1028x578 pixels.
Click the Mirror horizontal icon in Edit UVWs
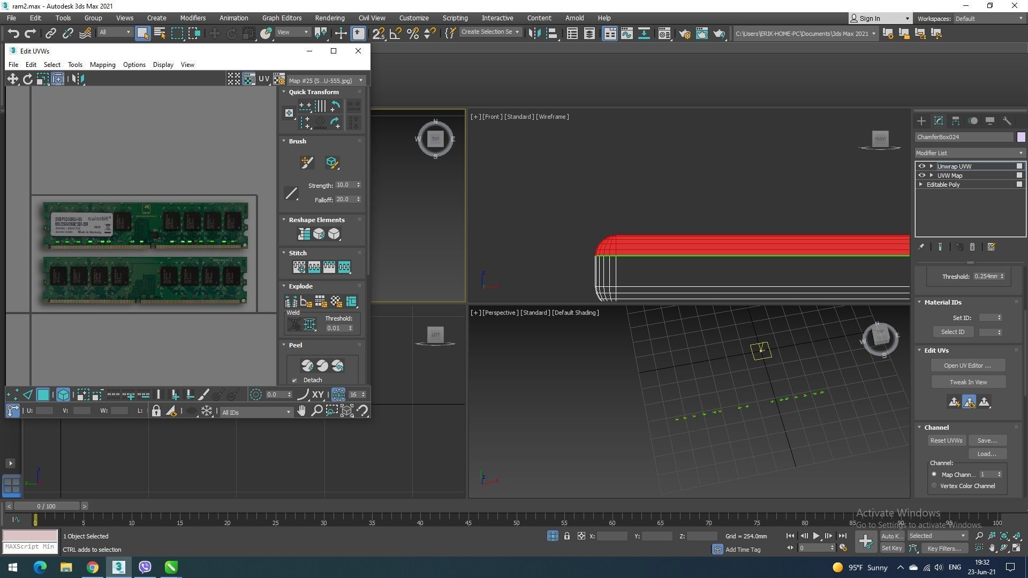pos(78,79)
